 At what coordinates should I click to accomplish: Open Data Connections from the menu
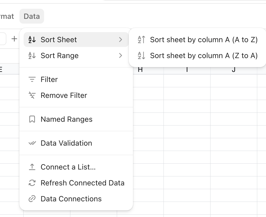[x=76, y=199]
